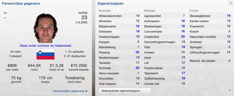Screen dimensions: 234x96
Task: Click the arrow icon beside Persoonlijke gegevens link
Action: tap(87, 91)
